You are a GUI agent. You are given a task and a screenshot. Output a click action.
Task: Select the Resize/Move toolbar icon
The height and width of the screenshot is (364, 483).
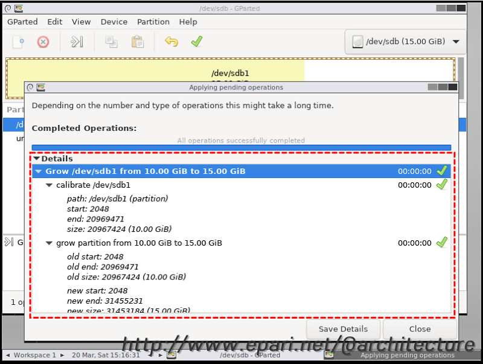77,42
